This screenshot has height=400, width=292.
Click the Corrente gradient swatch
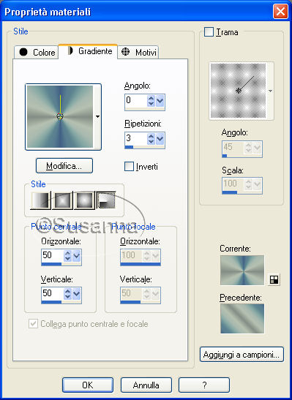click(242, 270)
